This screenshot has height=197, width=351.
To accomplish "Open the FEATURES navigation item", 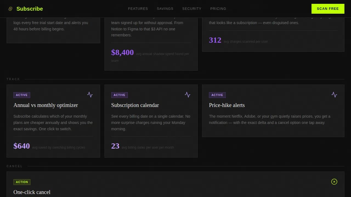I will [x=138, y=8].
